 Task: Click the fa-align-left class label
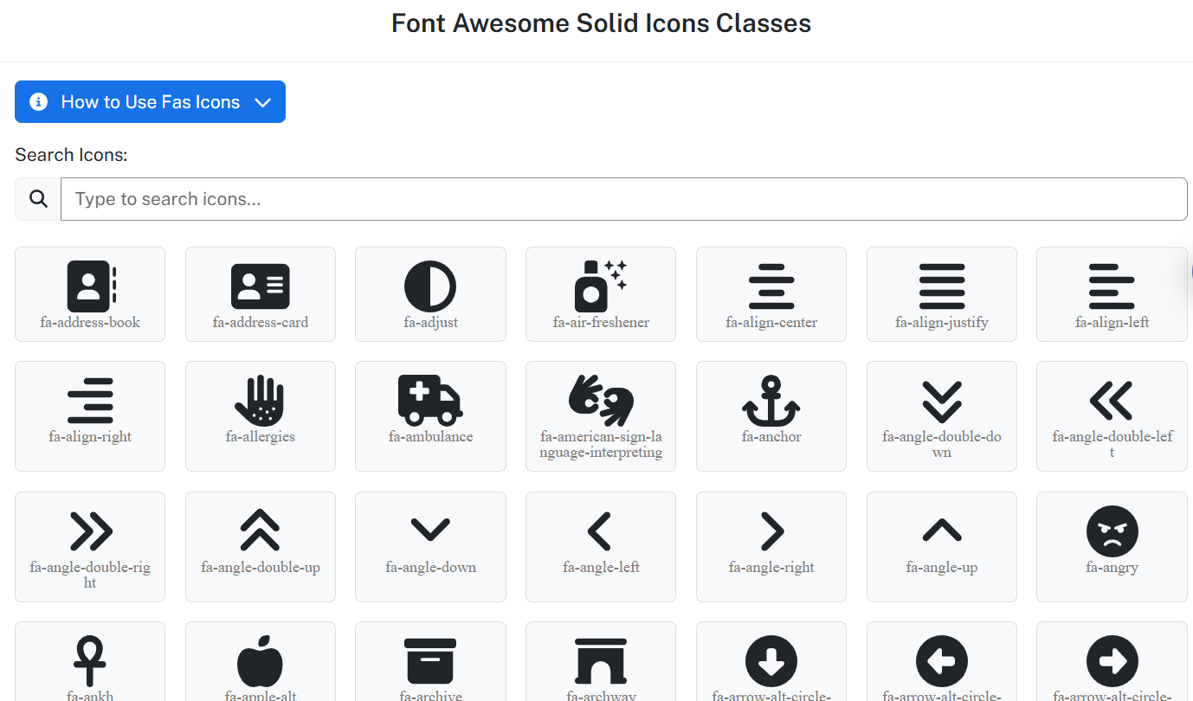coord(1112,323)
